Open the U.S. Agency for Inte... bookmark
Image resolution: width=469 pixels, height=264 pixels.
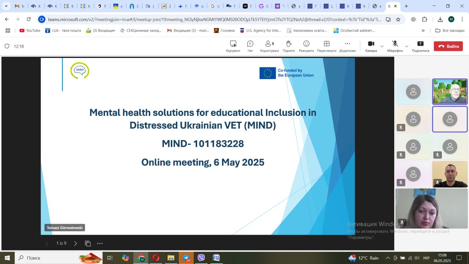(x=261, y=30)
